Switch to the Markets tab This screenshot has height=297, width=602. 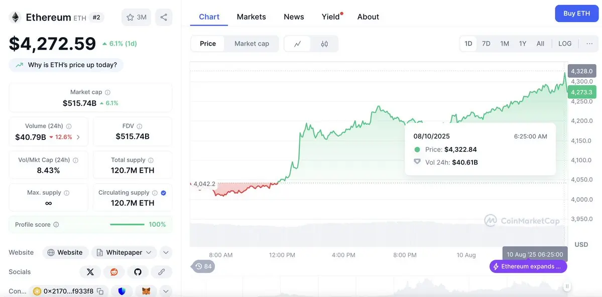pyautogui.click(x=251, y=17)
